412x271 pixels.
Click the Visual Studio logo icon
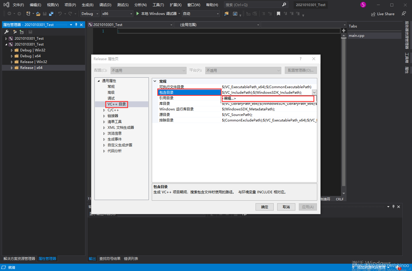(x=6, y=5)
